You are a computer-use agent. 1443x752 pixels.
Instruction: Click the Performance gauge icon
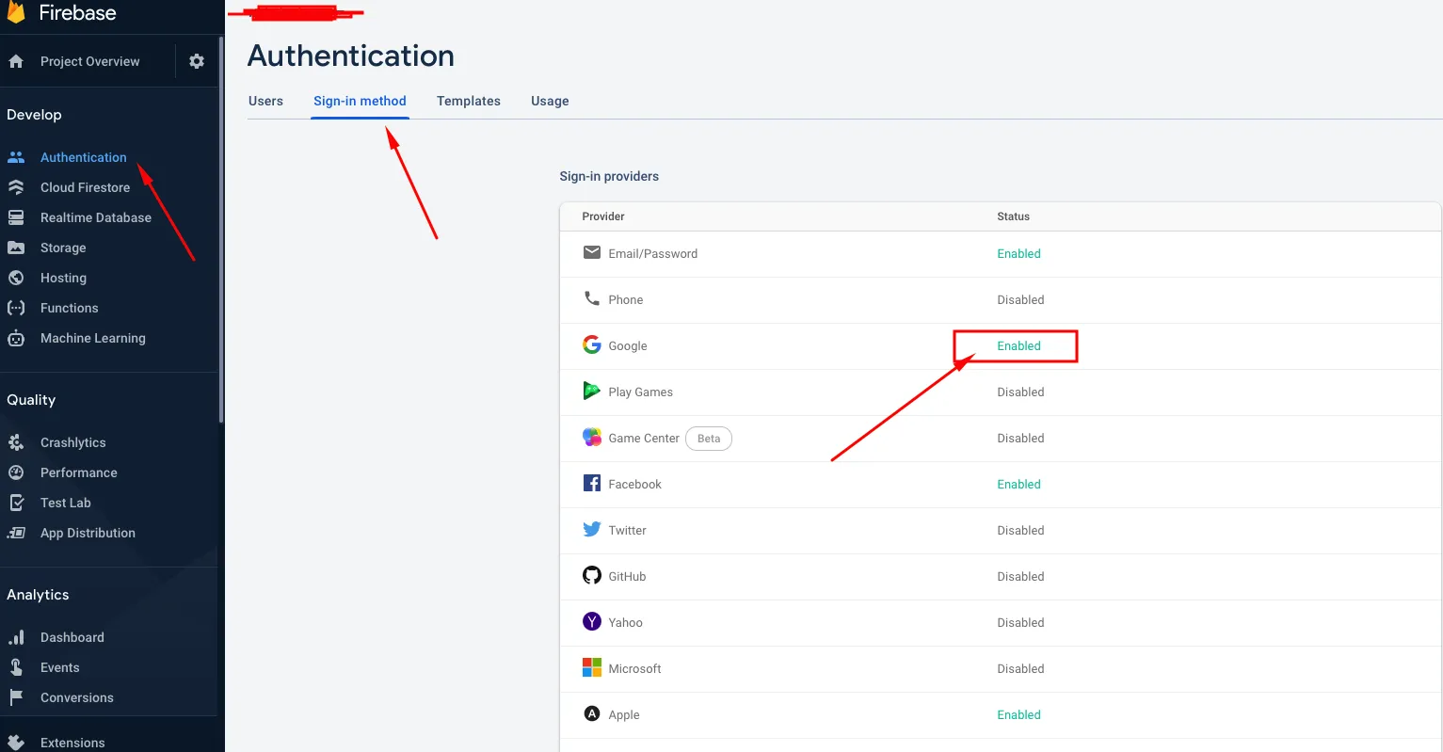16,472
